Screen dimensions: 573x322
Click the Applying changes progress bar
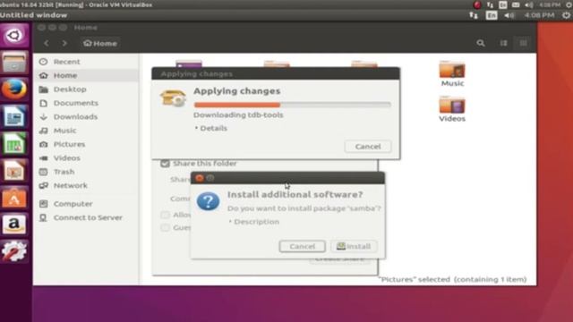point(293,105)
